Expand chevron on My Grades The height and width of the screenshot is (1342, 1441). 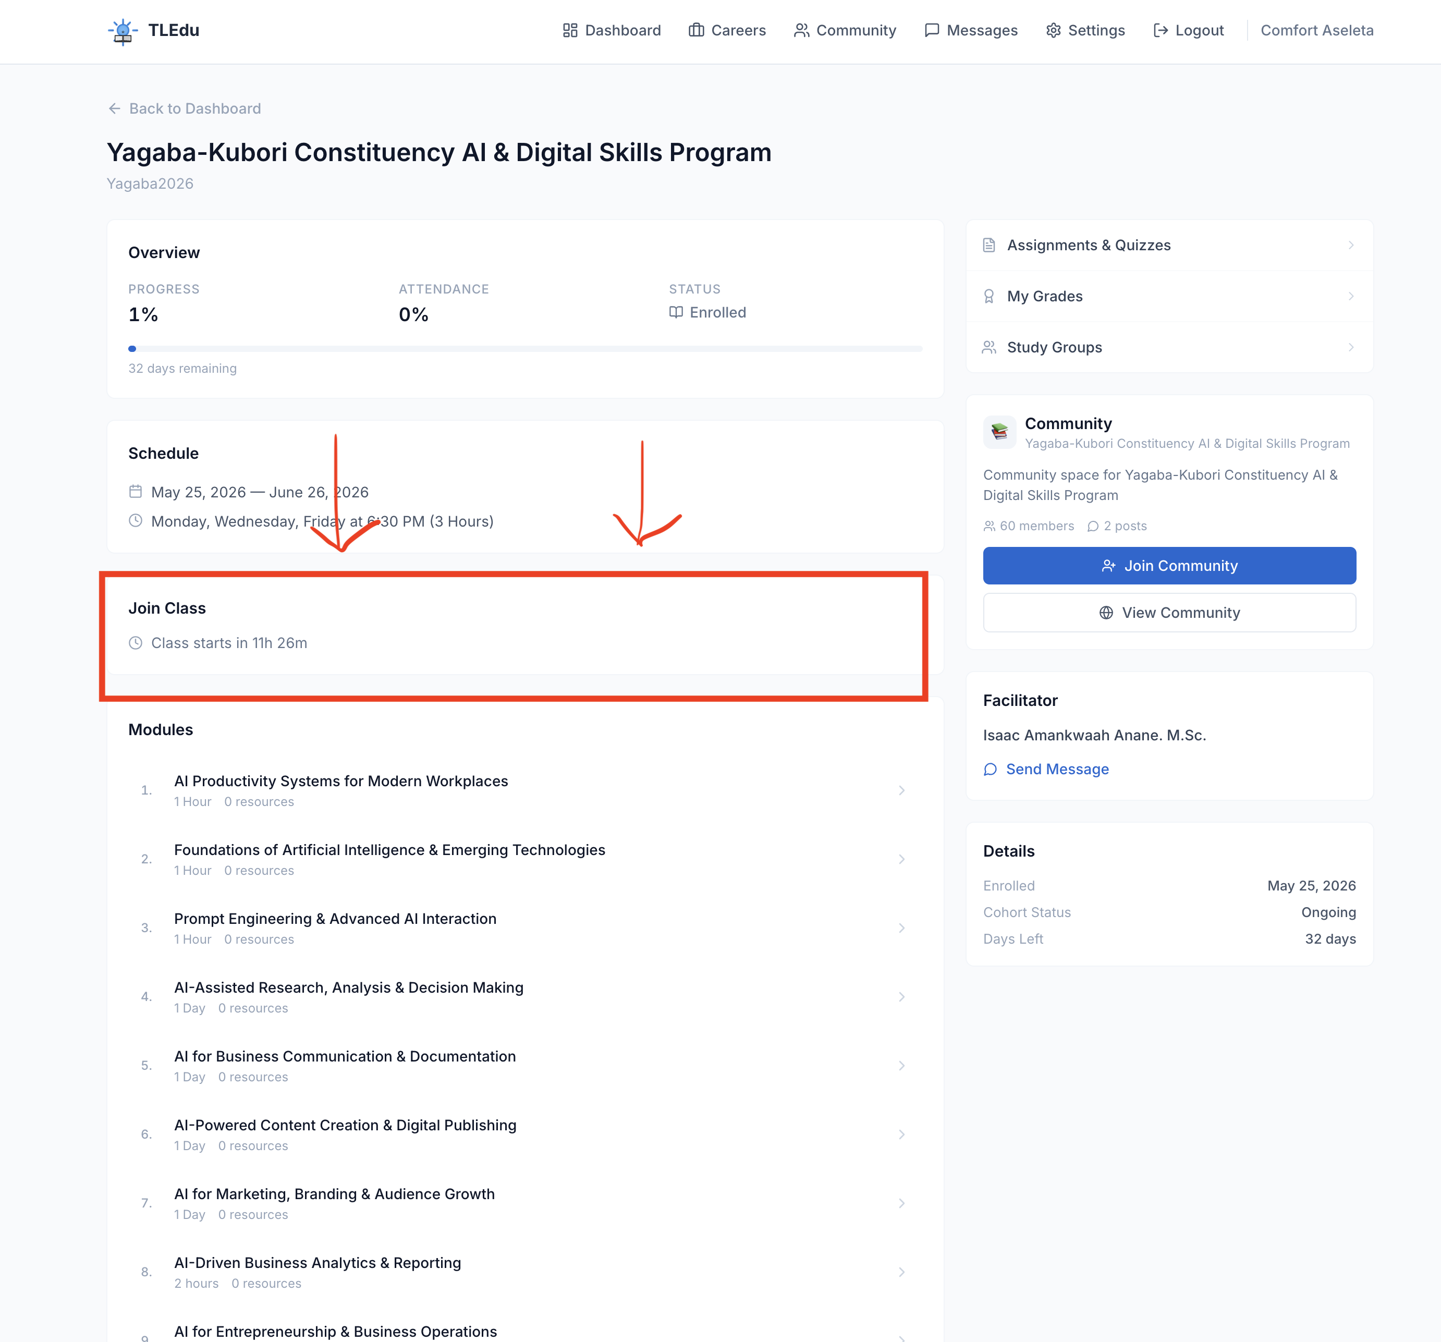pos(1350,296)
